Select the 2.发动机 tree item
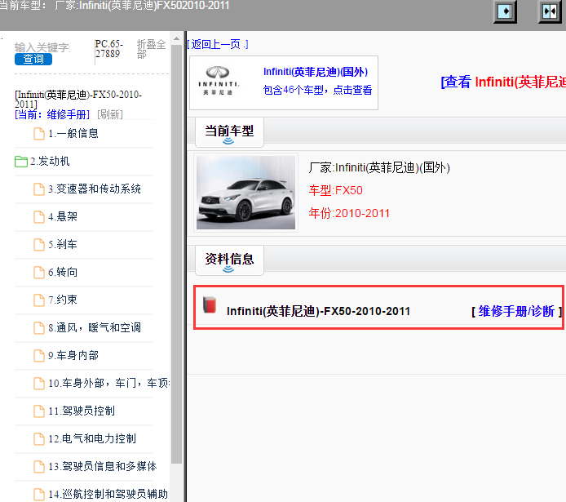The width and height of the screenshot is (566, 502). (50, 161)
